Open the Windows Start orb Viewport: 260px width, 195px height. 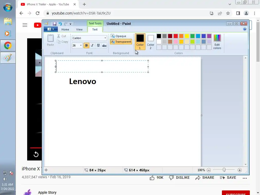(x=8, y=7)
